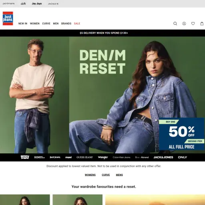
Task: Open the Den/m Reset hero banner
Action: 102,95
